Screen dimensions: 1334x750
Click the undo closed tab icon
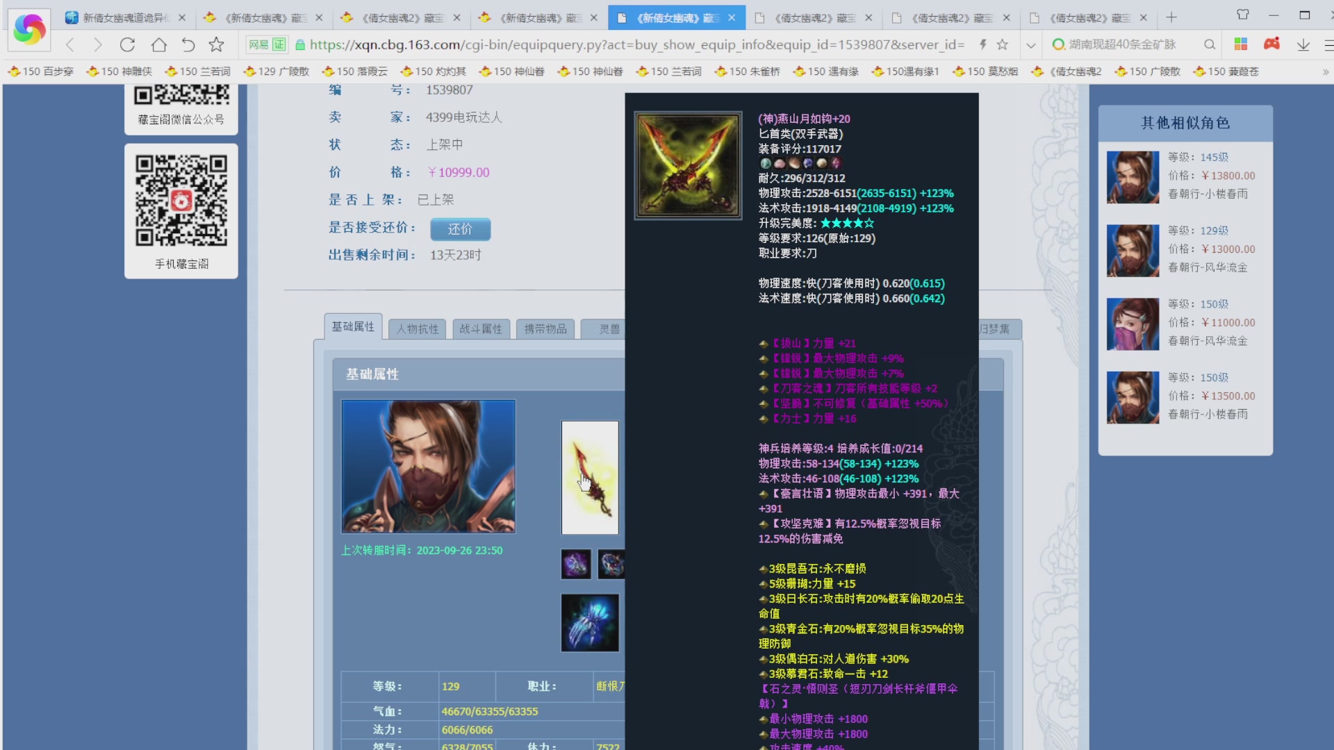coord(188,45)
